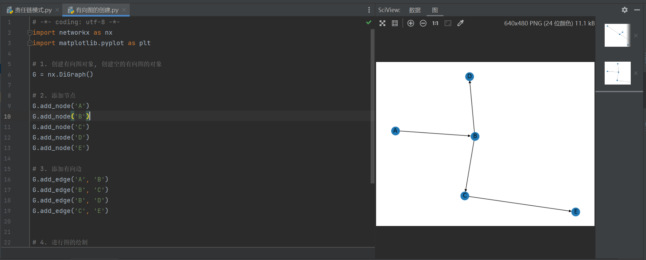Viewport: 646px width, 260px height.
Task: Click on G.add_edge('C', 'E') line
Action: 70,211
